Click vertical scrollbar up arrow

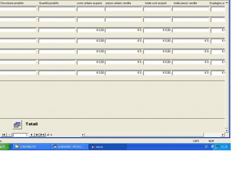click(227, 3)
